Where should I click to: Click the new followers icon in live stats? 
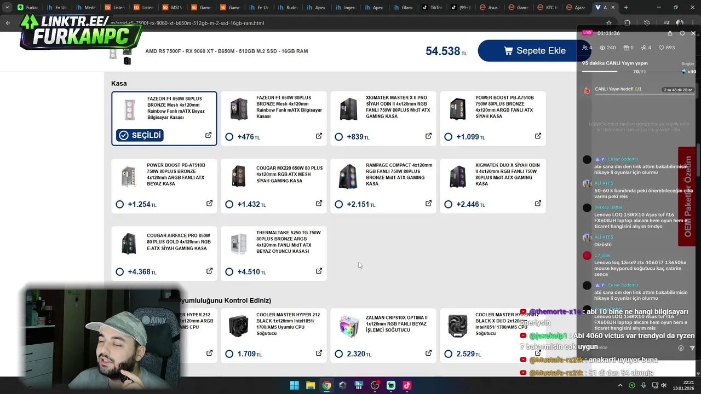click(x=643, y=48)
